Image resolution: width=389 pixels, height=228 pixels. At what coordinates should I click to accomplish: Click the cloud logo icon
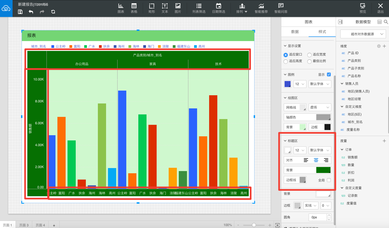tap(6, 8)
